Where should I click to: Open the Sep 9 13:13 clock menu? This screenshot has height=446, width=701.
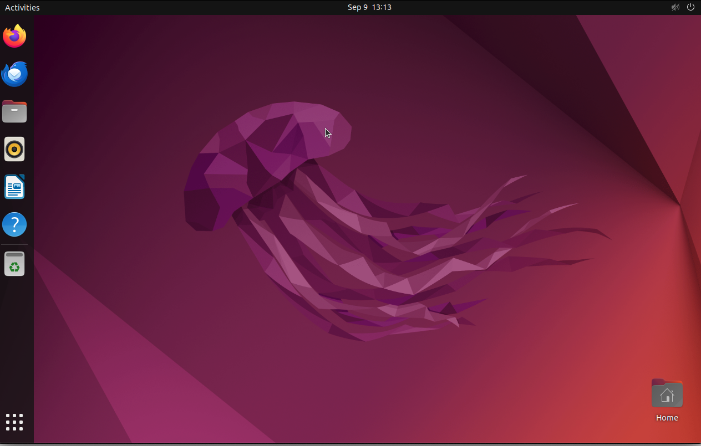[369, 7]
